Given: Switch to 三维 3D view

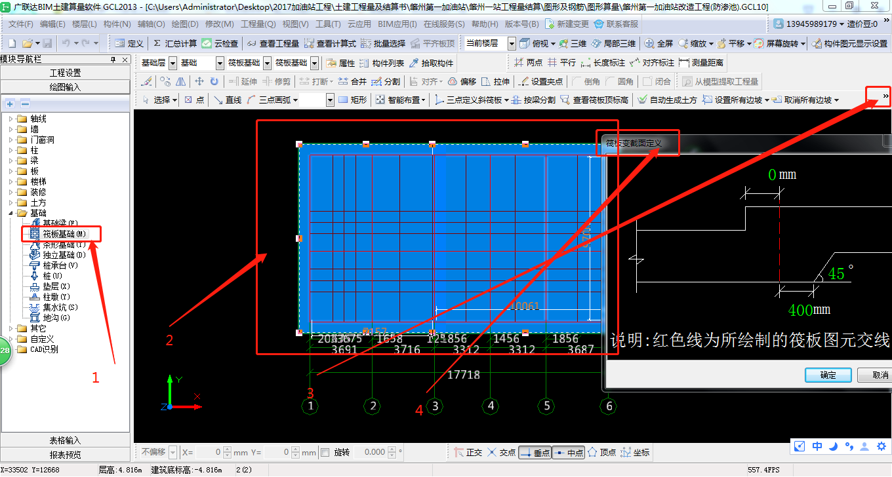Looking at the screenshot, I should (x=573, y=43).
